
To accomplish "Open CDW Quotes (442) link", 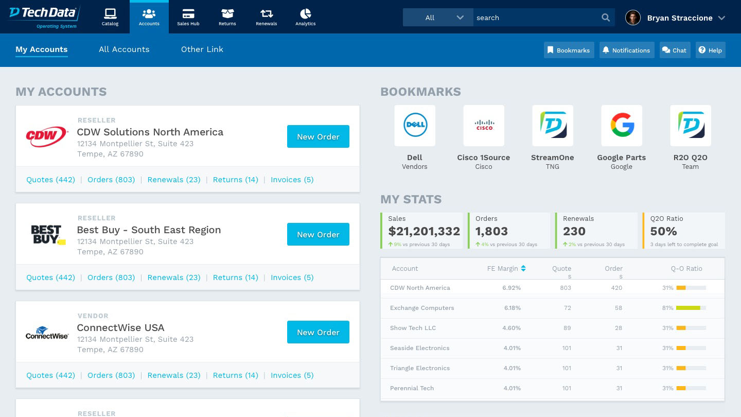I will (x=50, y=180).
